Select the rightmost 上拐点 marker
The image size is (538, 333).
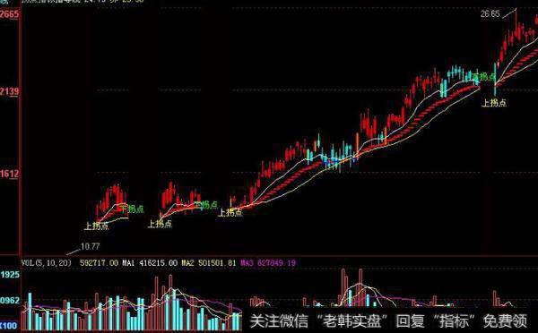494,102
